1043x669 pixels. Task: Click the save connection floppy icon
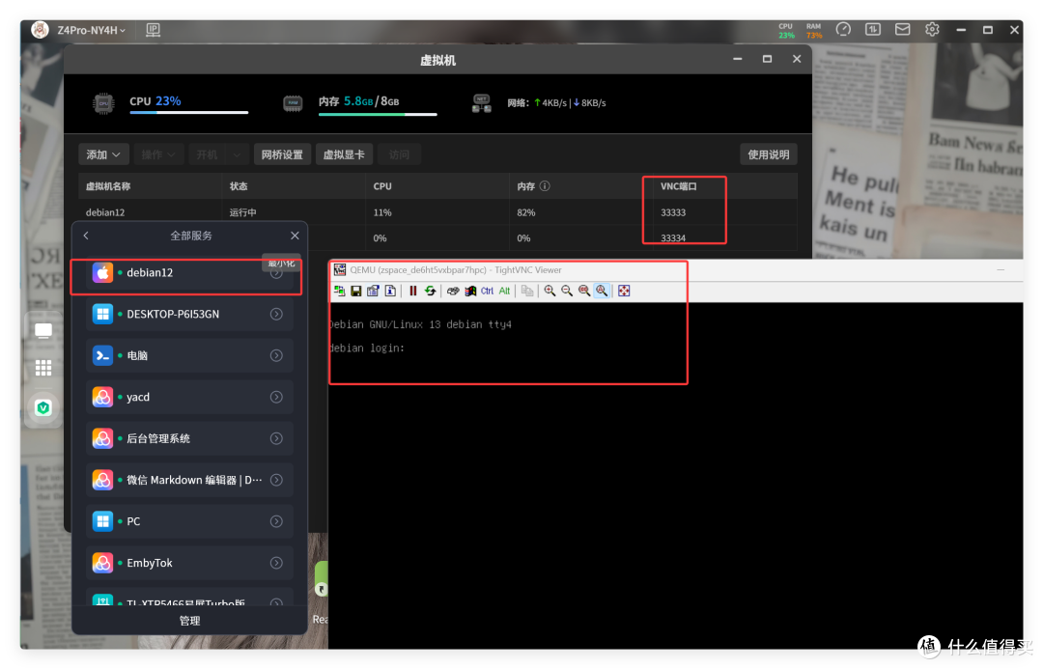[355, 291]
